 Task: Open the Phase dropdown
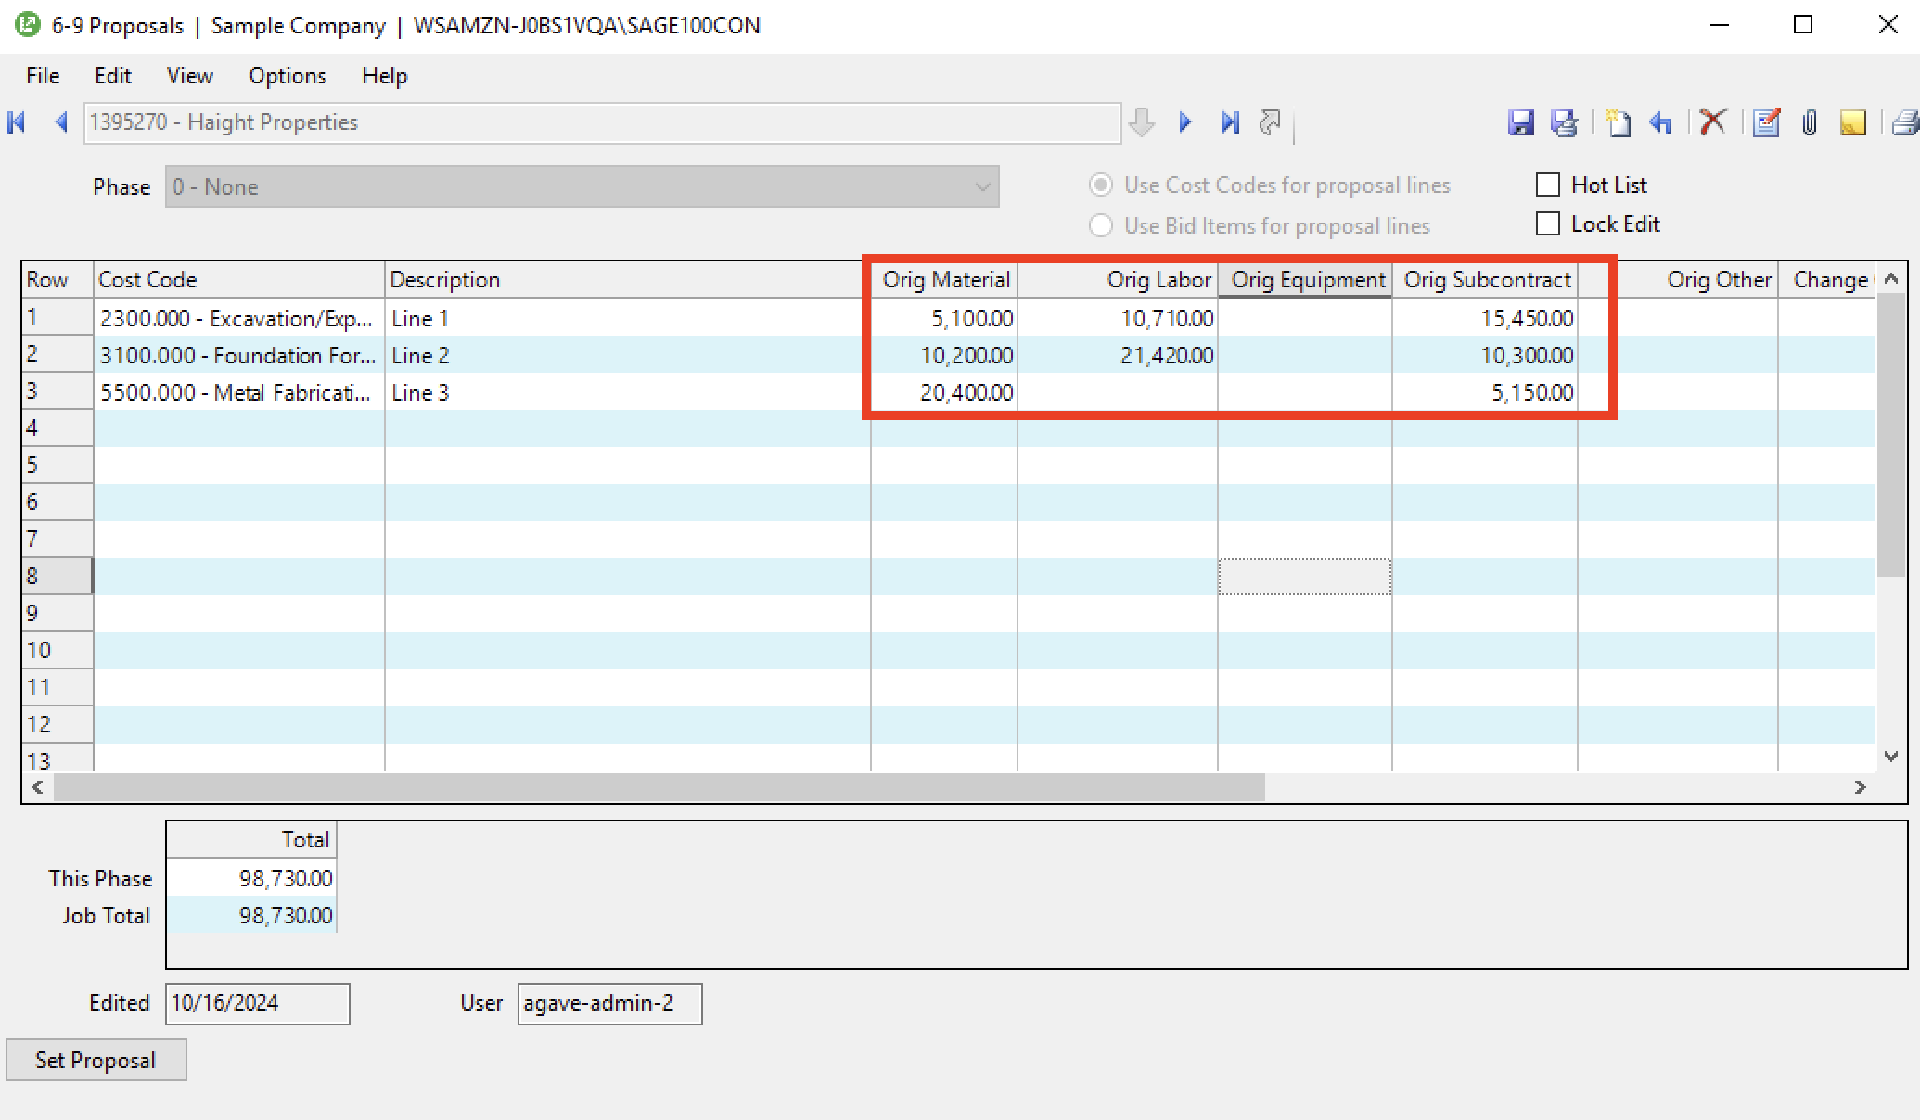tap(582, 186)
